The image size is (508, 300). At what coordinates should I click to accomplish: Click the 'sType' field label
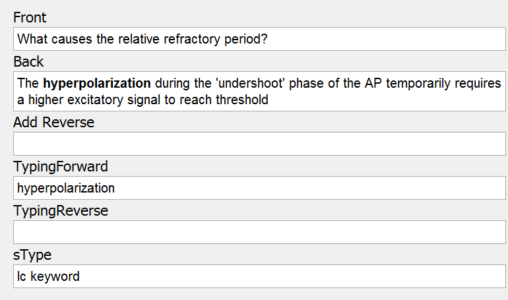tap(32, 255)
